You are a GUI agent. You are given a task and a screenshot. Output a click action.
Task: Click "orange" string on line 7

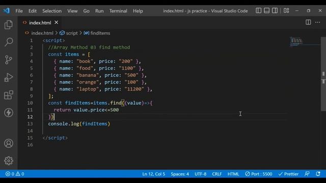[87, 82]
